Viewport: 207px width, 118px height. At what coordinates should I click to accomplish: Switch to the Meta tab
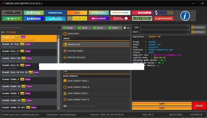(84, 28)
